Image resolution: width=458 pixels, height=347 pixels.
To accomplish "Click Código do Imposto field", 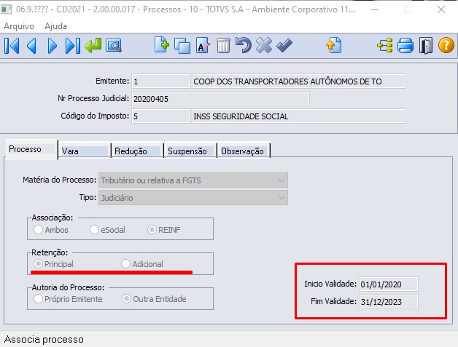I will 161,116.
